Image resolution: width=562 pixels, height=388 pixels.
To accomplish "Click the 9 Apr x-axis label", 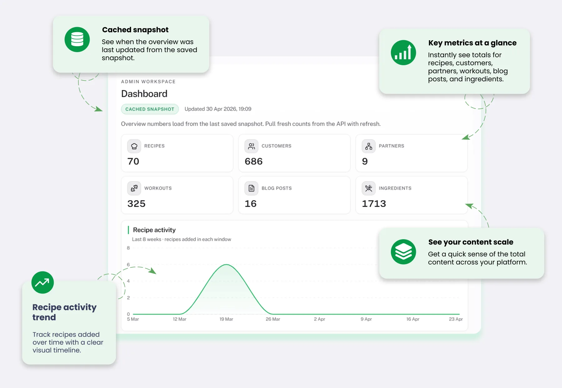I will [x=366, y=319].
